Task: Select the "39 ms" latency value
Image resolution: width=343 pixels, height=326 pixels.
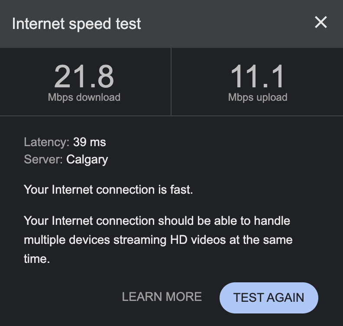Action: [90, 142]
